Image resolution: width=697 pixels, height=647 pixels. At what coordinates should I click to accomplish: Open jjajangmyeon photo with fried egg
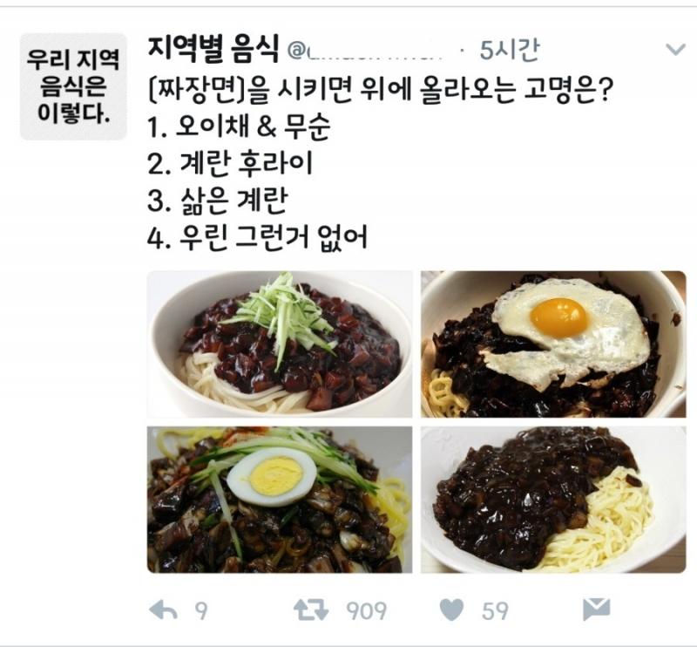point(553,344)
